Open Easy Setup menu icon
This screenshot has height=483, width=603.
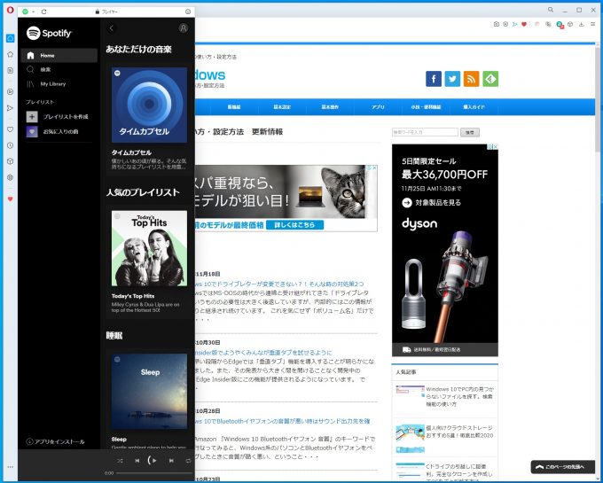592,24
